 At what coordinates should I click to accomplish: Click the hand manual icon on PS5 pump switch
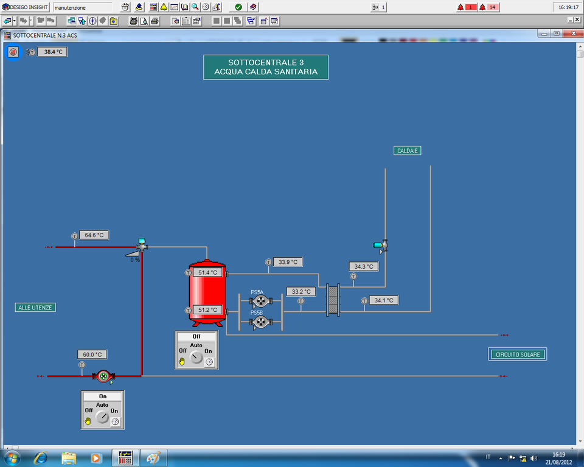point(182,361)
